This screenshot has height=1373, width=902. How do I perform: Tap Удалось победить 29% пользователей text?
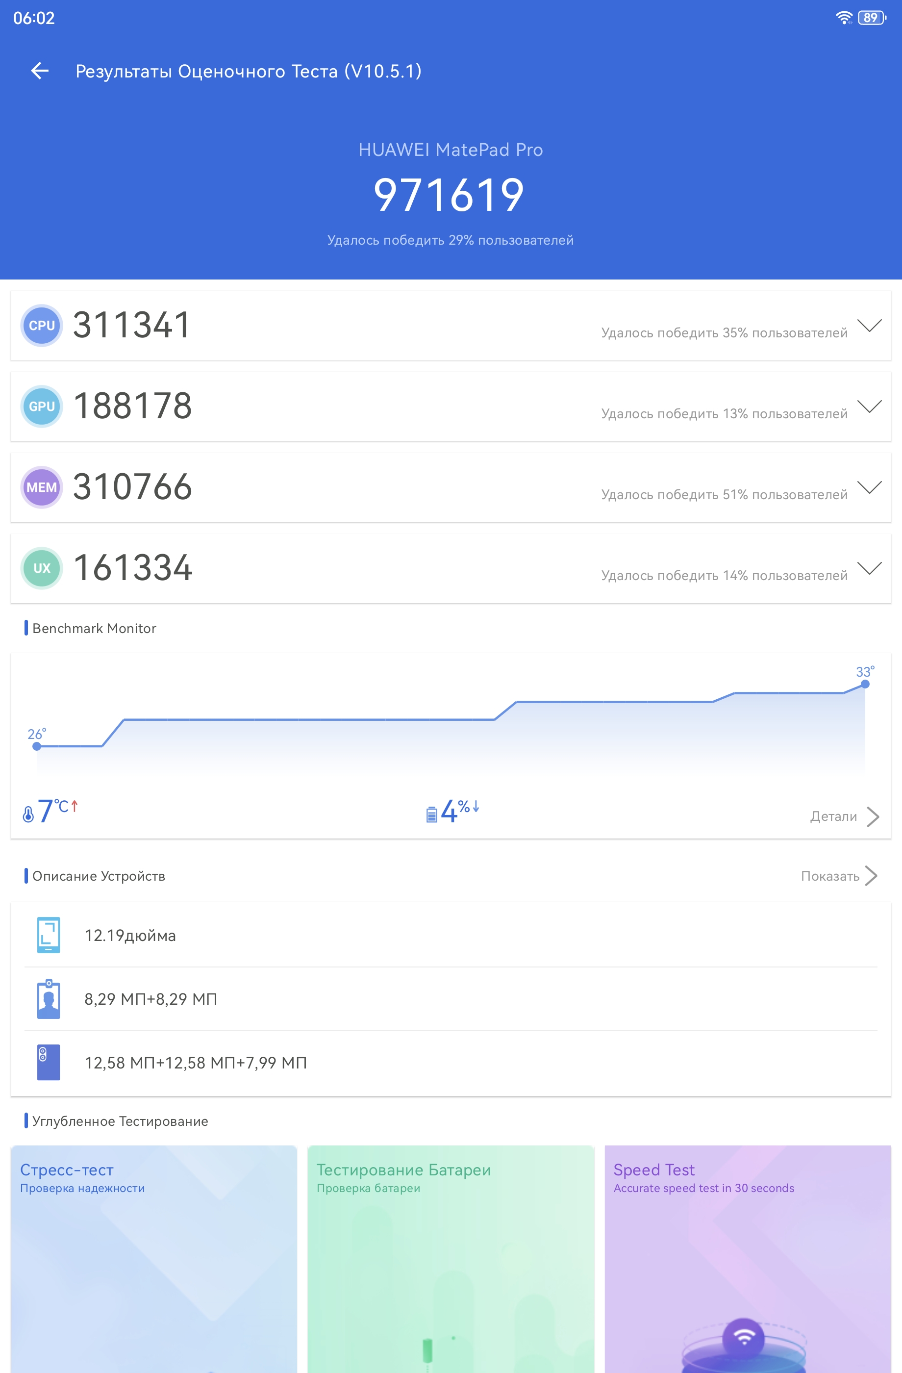(451, 240)
